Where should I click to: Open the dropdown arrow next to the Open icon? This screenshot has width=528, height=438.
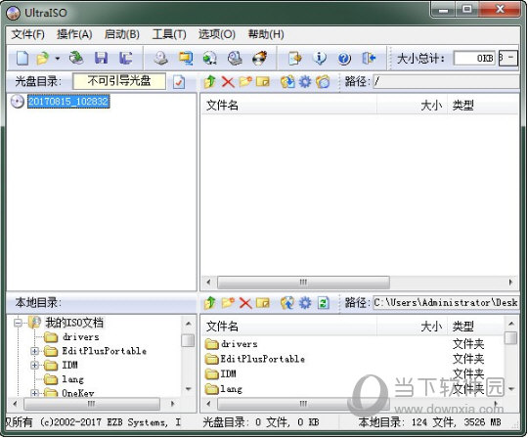[58, 59]
